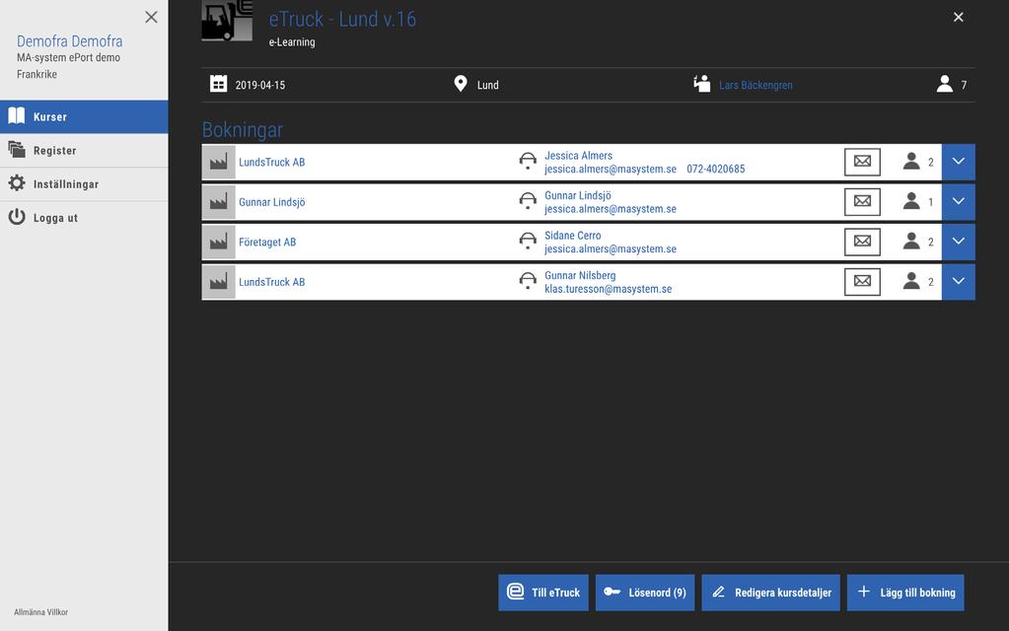Click the location pin icon beside Lund

[460, 84]
